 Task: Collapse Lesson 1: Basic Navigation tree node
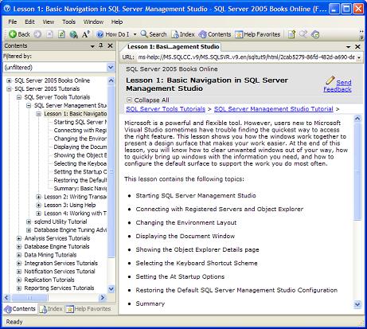coord(38,114)
